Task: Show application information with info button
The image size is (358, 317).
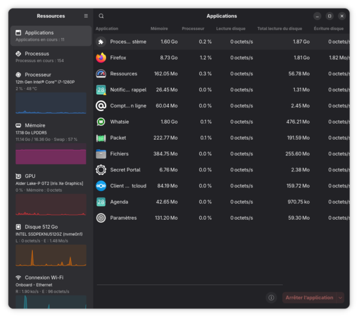Action: (271, 297)
